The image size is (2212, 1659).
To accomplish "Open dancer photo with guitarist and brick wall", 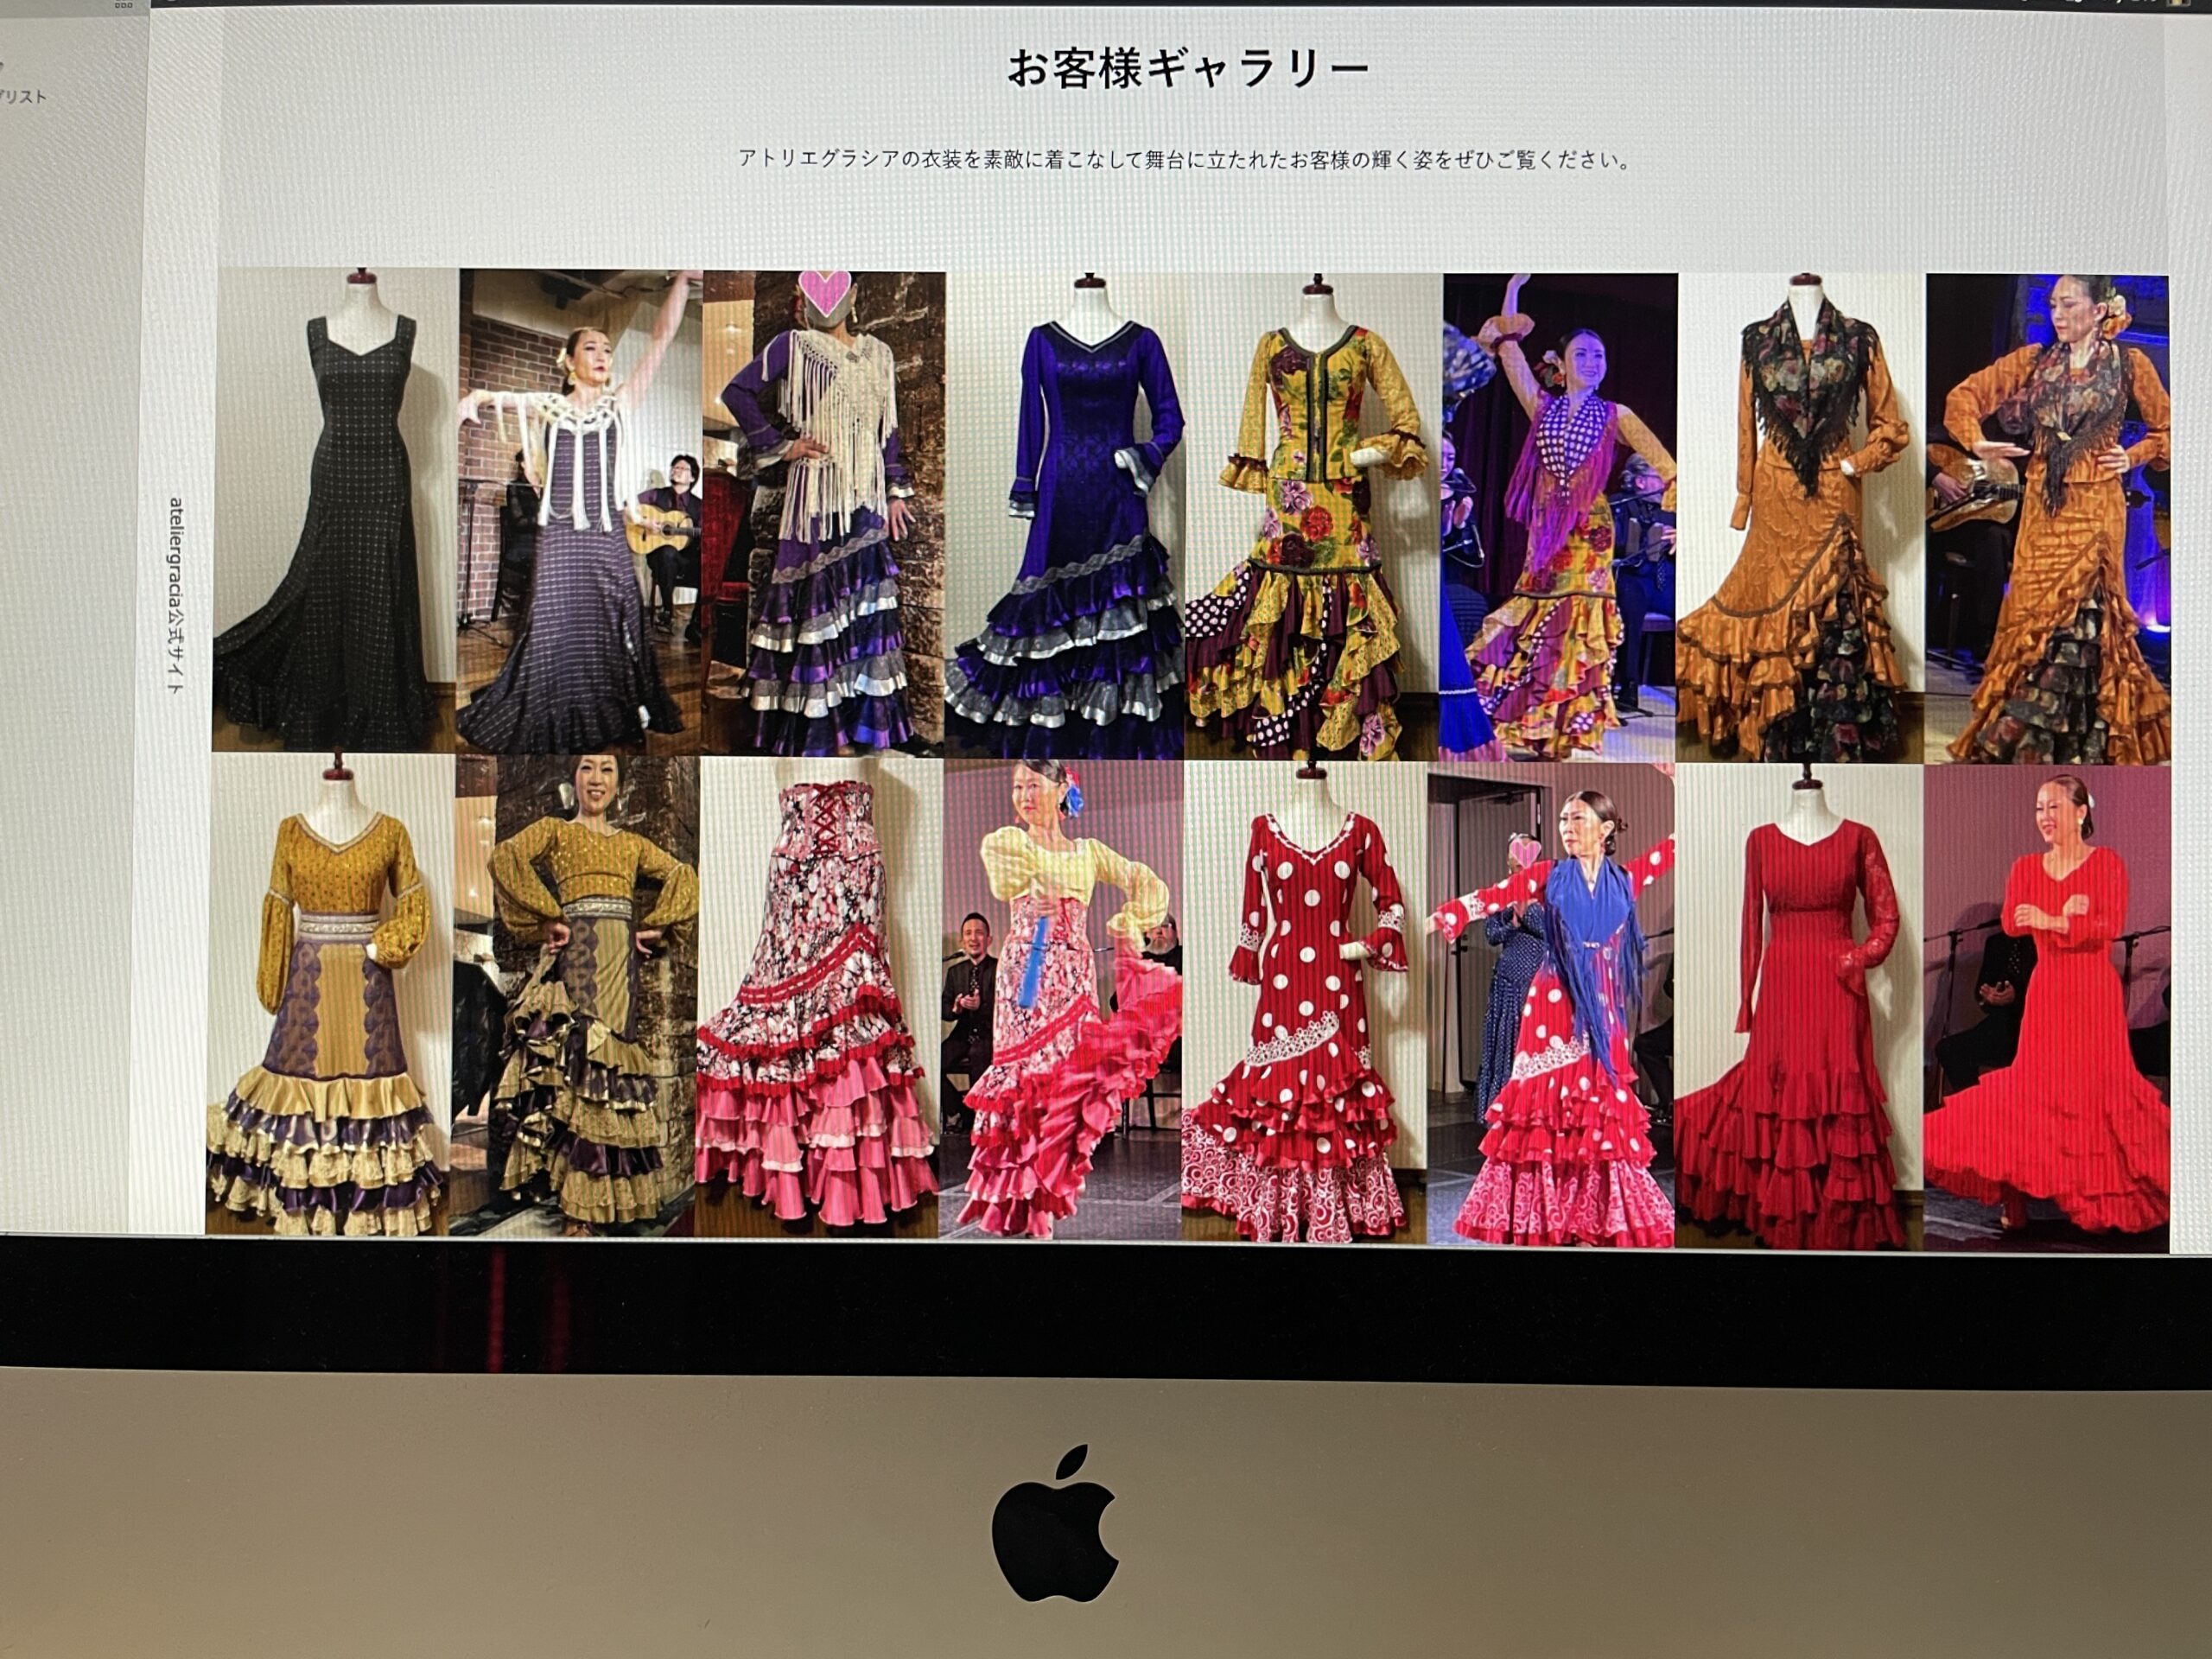I will [580, 512].
